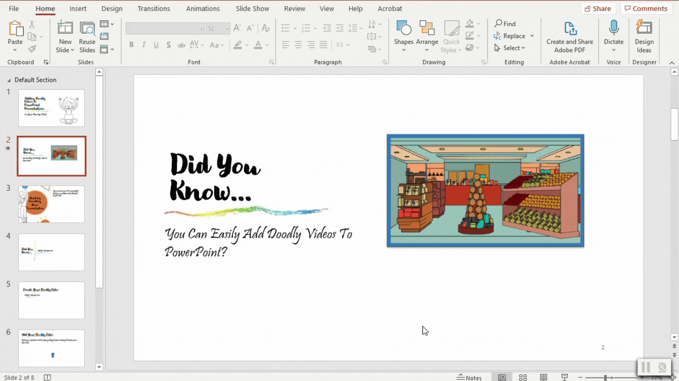
Task: Switch to the Slide Show tab
Action: (252, 8)
